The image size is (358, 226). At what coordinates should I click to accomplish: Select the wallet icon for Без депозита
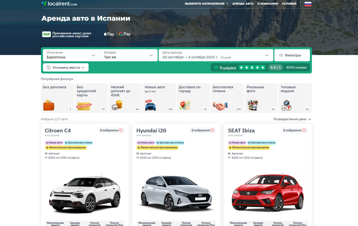[49, 106]
